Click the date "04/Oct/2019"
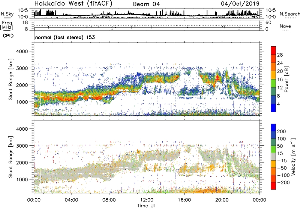 pyautogui.click(x=240, y=4)
